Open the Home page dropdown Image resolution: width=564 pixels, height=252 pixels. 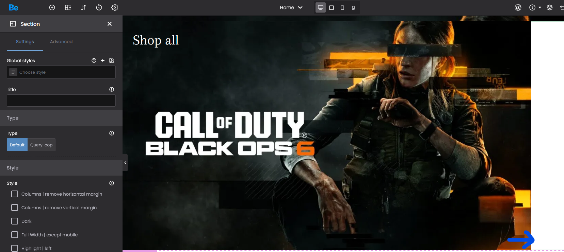click(291, 7)
